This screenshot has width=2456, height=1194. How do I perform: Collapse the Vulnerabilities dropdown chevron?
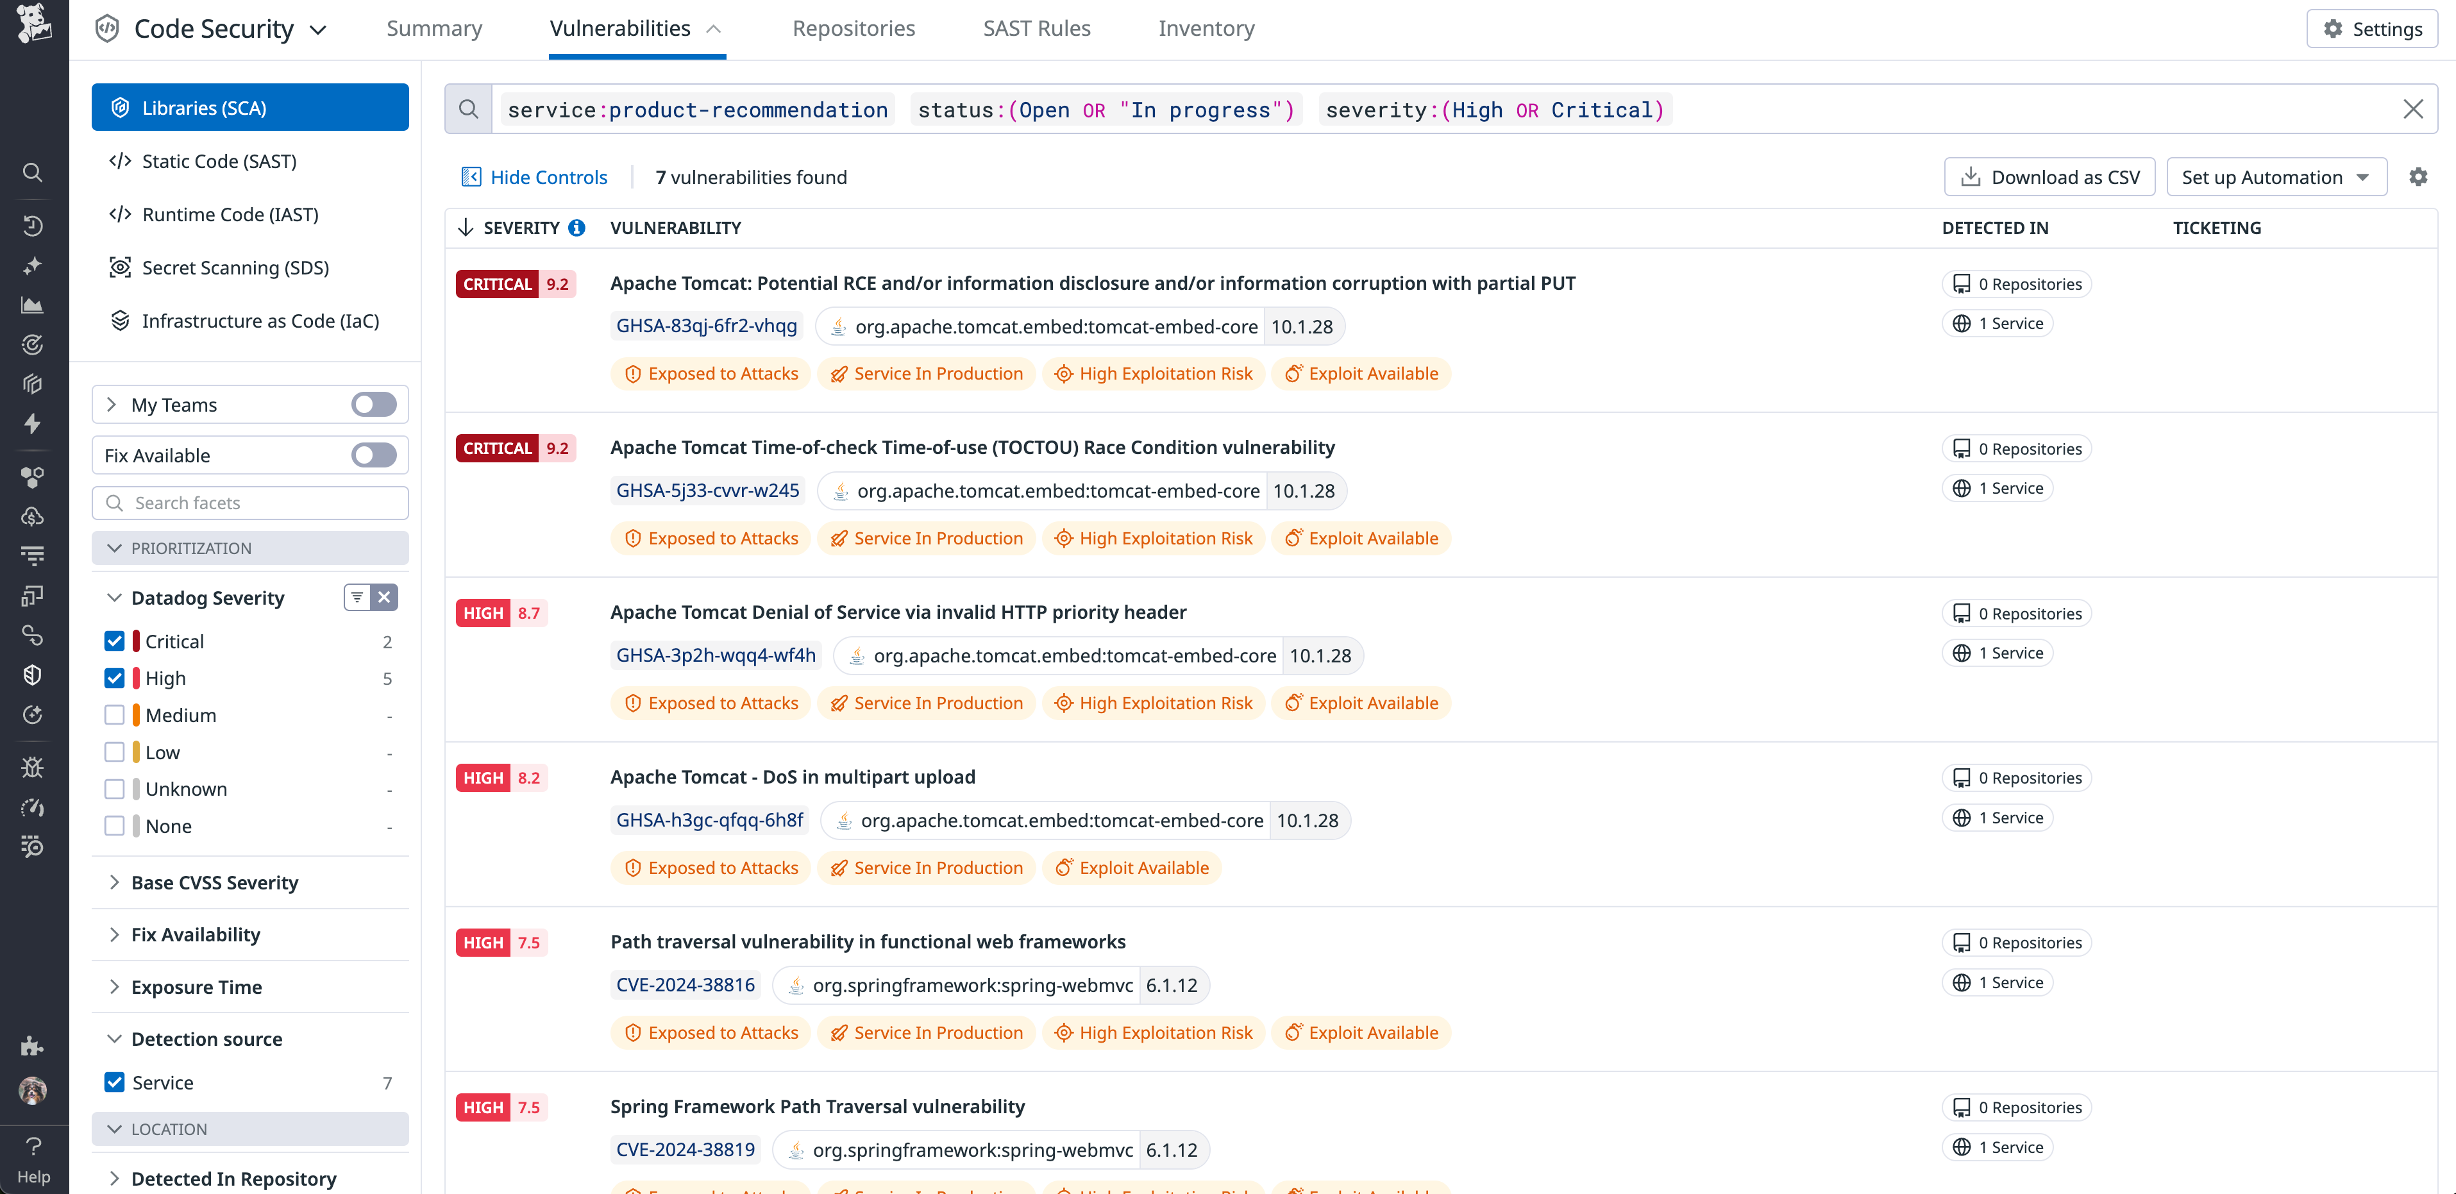click(x=714, y=29)
